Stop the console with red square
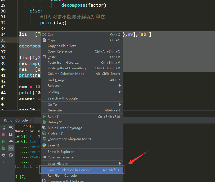The width and height of the screenshot is (215, 182). point(3,135)
